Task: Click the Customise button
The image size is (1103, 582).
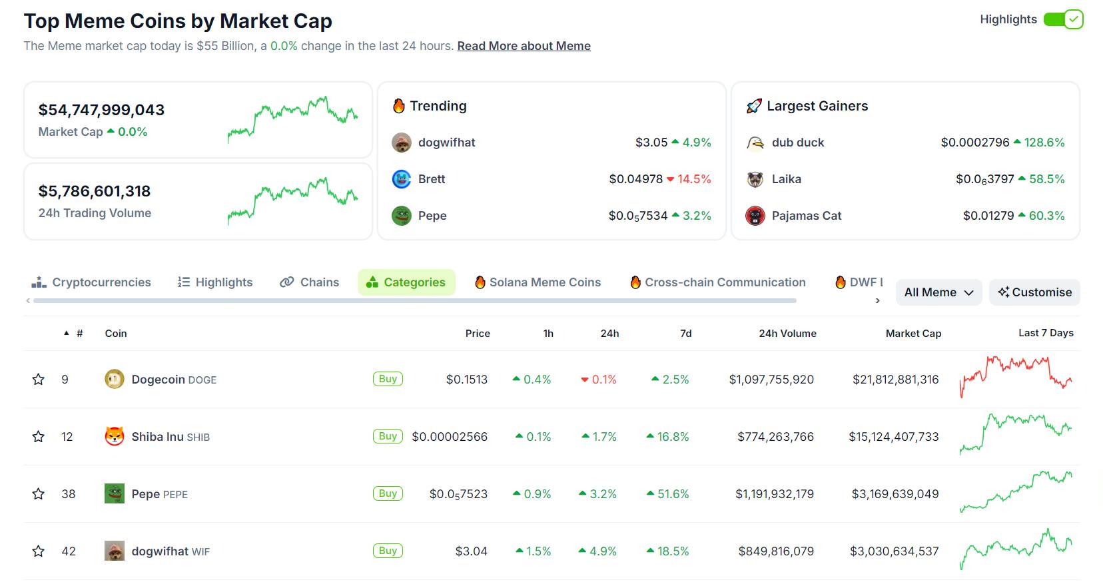Action: 1034,292
